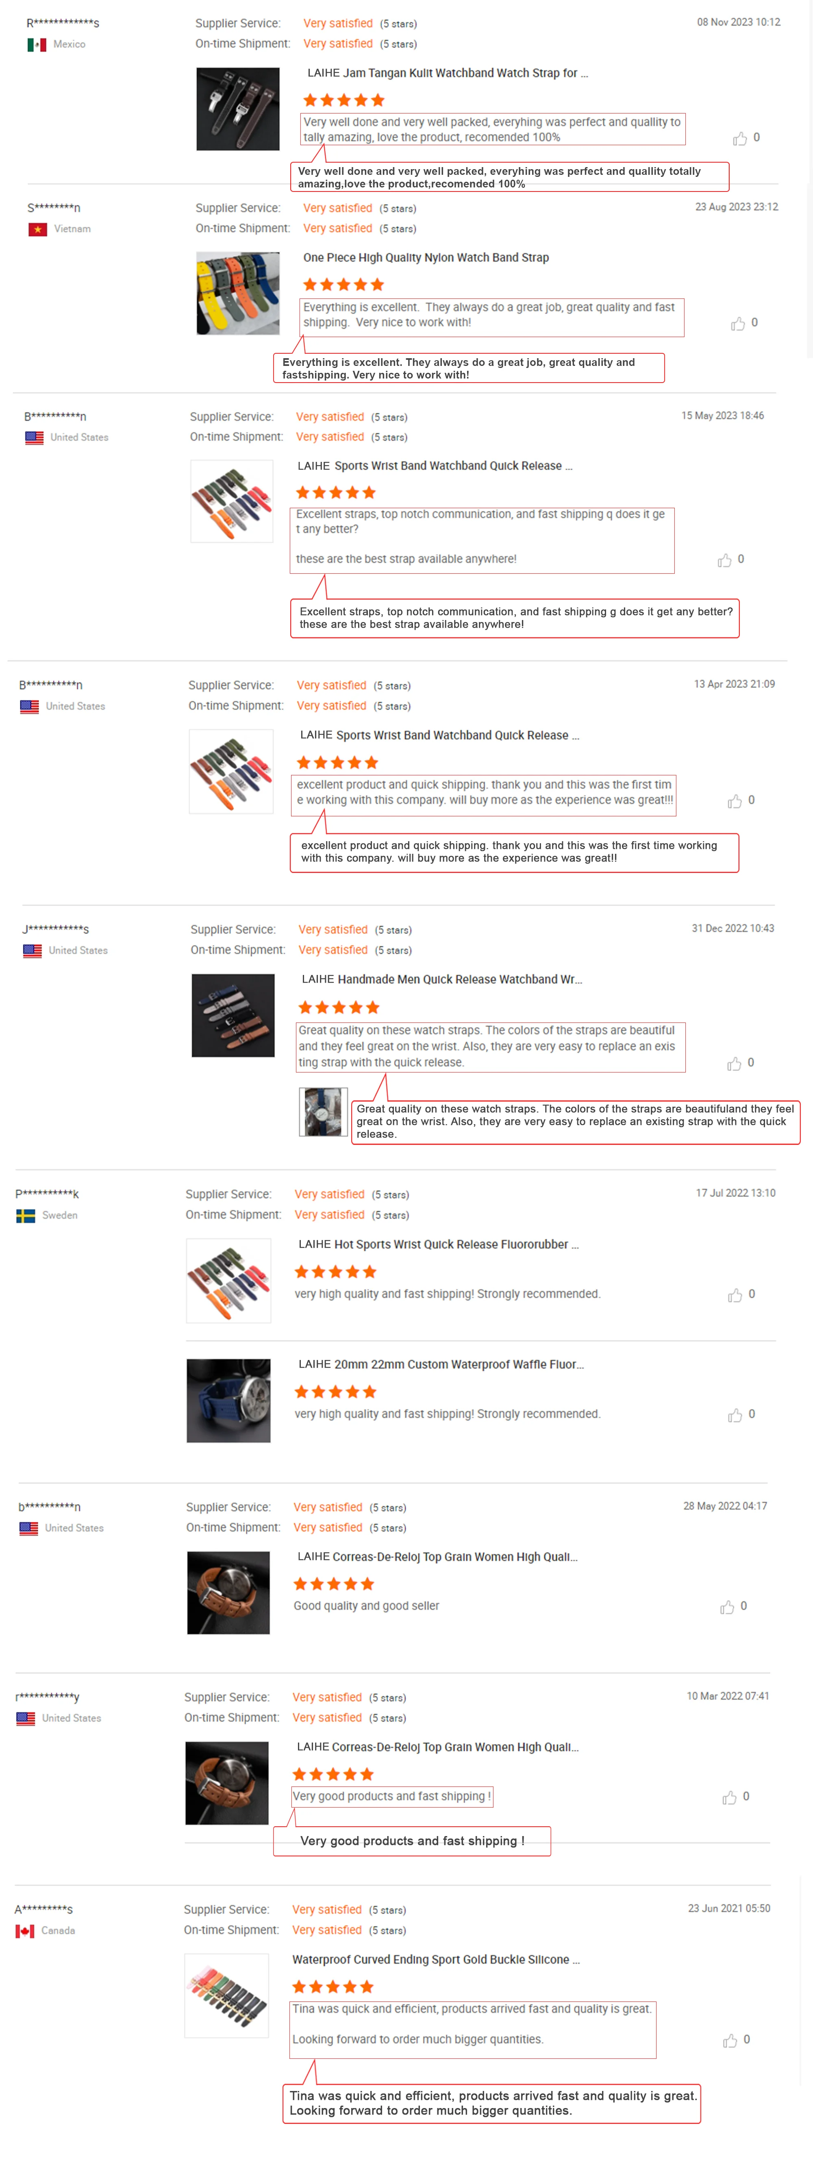Image resolution: width=813 pixels, height=2167 pixels.
Task: View the blue waffle strap watch thumbnail
Action: [x=229, y=1401]
